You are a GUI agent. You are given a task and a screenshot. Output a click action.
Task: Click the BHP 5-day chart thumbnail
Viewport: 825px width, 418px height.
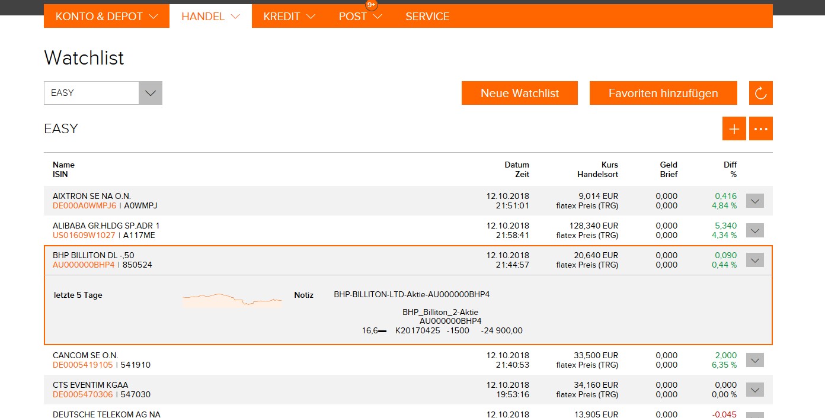233,300
